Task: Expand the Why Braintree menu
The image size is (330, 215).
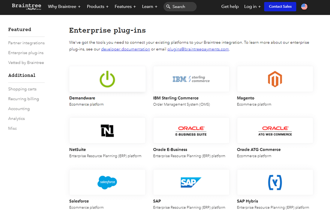Action: (64, 7)
